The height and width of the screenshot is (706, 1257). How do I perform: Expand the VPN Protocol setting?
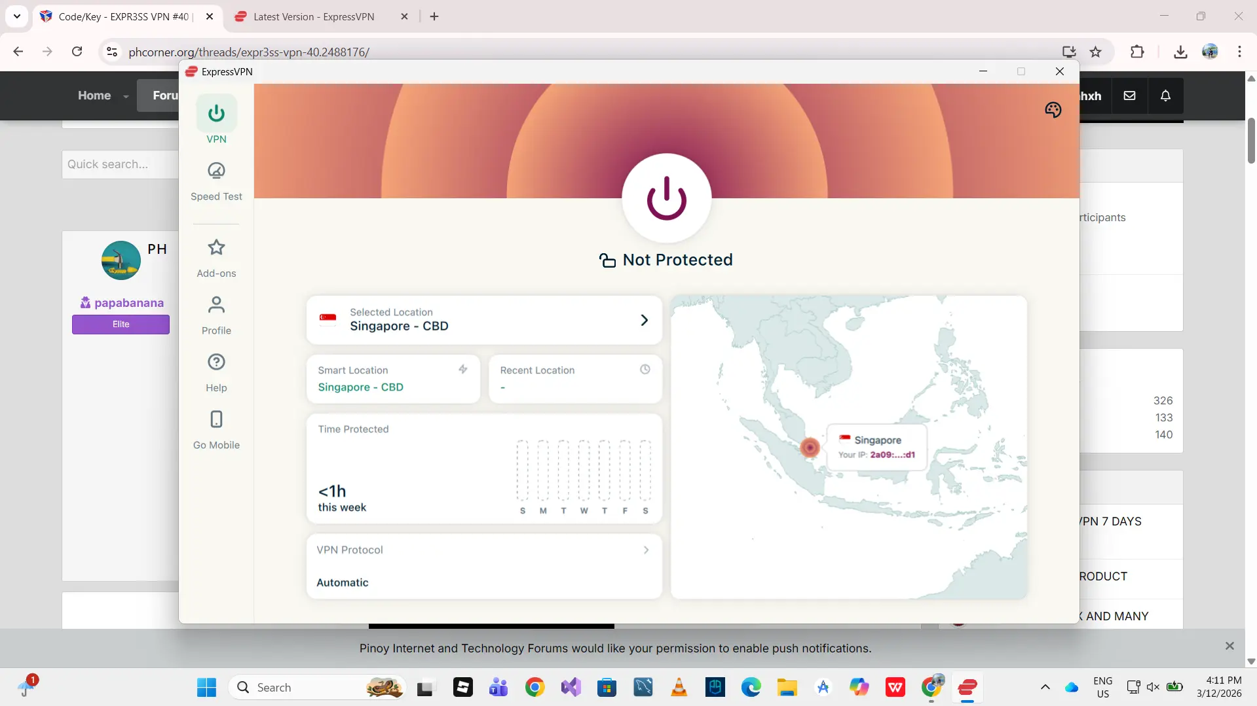484,566
